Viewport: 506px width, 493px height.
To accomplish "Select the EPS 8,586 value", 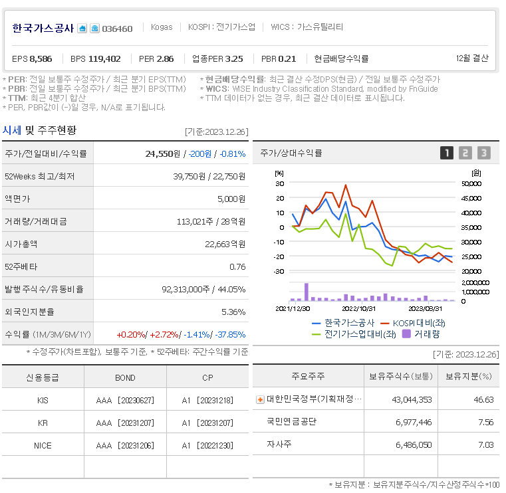I will pos(32,59).
